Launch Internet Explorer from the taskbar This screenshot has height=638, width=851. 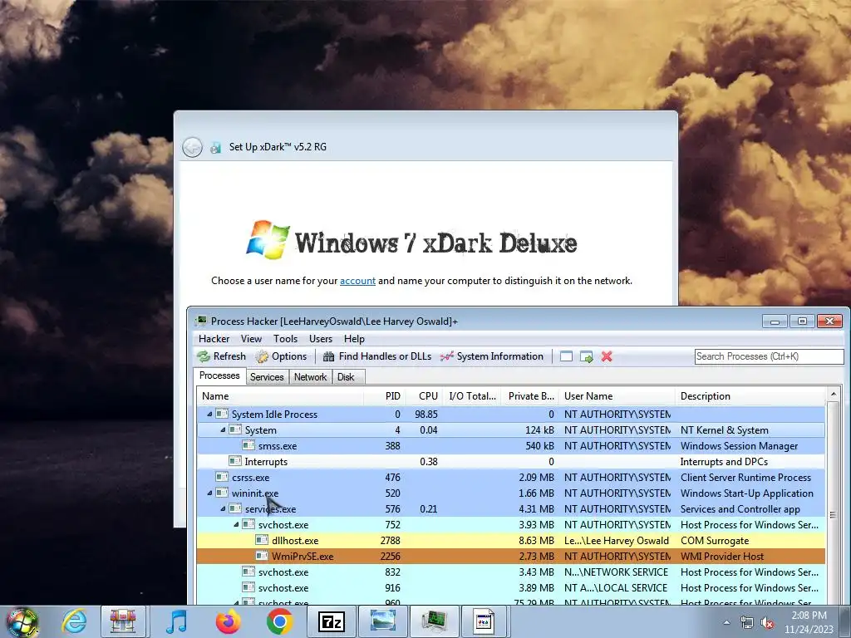[x=74, y=621]
